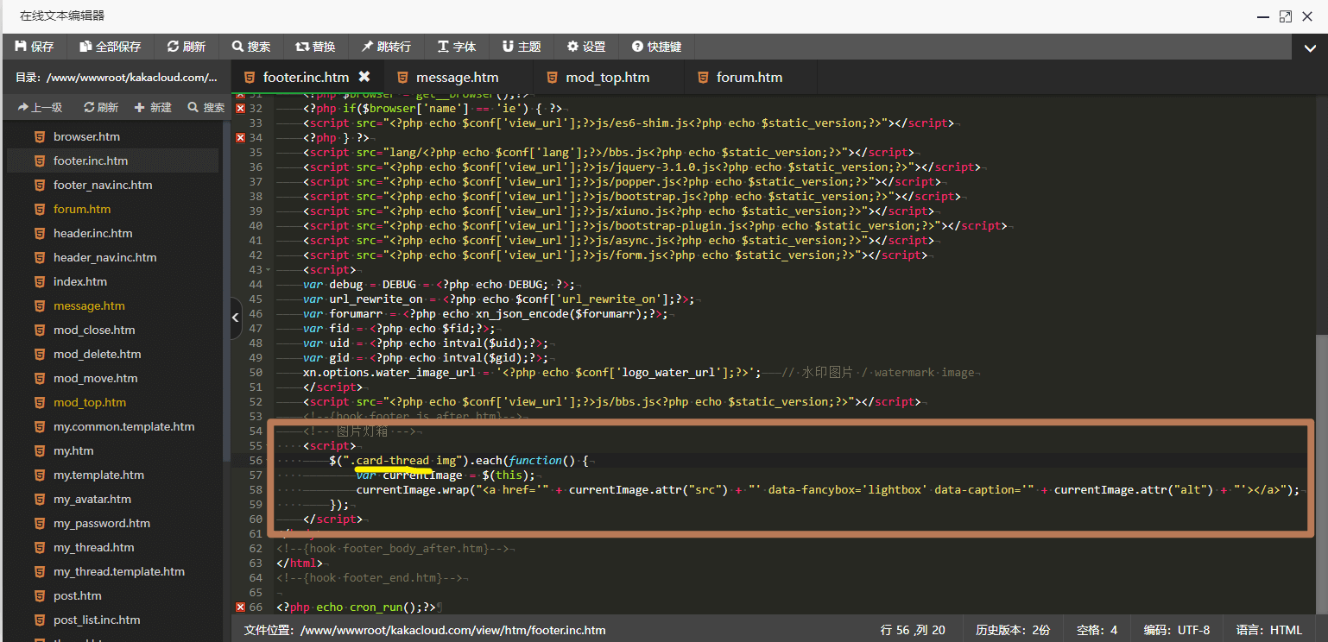Collapse the sidebar with arrow handle
This screenshot has height=642, width=1328.
[237, 318]
